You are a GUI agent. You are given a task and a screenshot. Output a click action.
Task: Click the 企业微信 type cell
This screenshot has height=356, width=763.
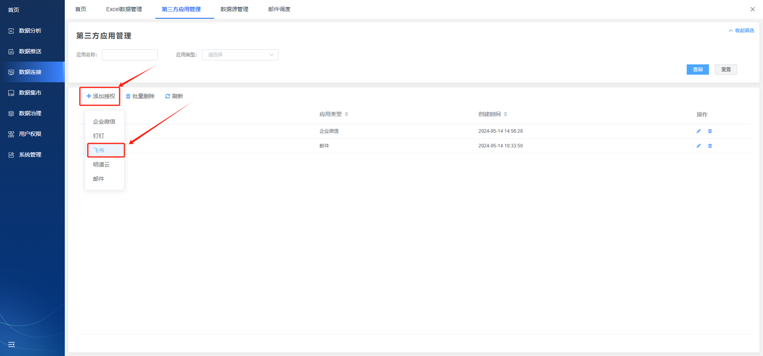pos(329,131)
